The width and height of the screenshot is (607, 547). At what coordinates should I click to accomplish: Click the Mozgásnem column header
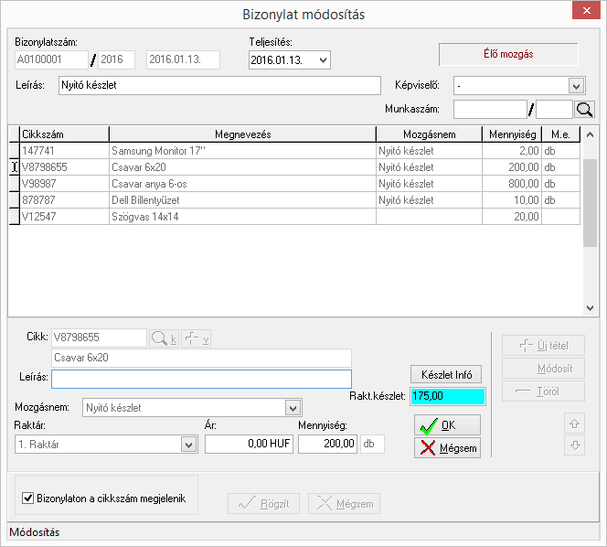tap(429, 134)
